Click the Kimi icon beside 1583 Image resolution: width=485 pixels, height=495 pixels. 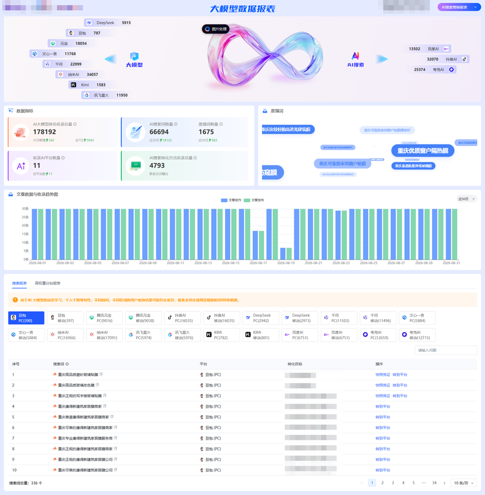(x=73, y=85)
